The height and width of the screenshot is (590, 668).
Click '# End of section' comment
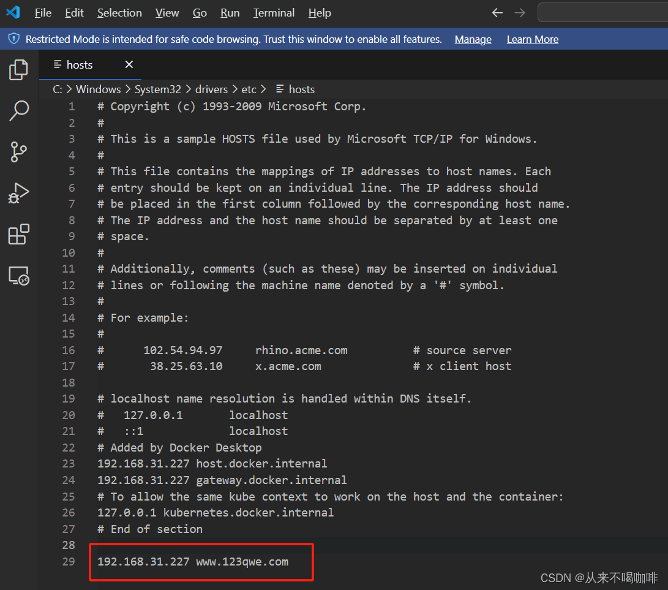pos(150,529)
